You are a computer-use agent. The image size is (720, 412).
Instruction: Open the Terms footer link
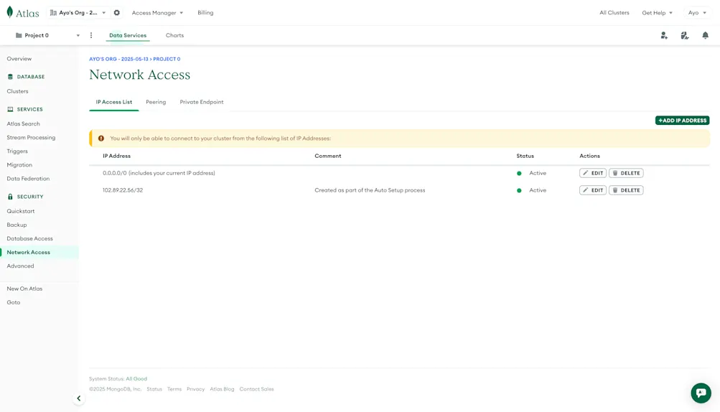point(174,389)
